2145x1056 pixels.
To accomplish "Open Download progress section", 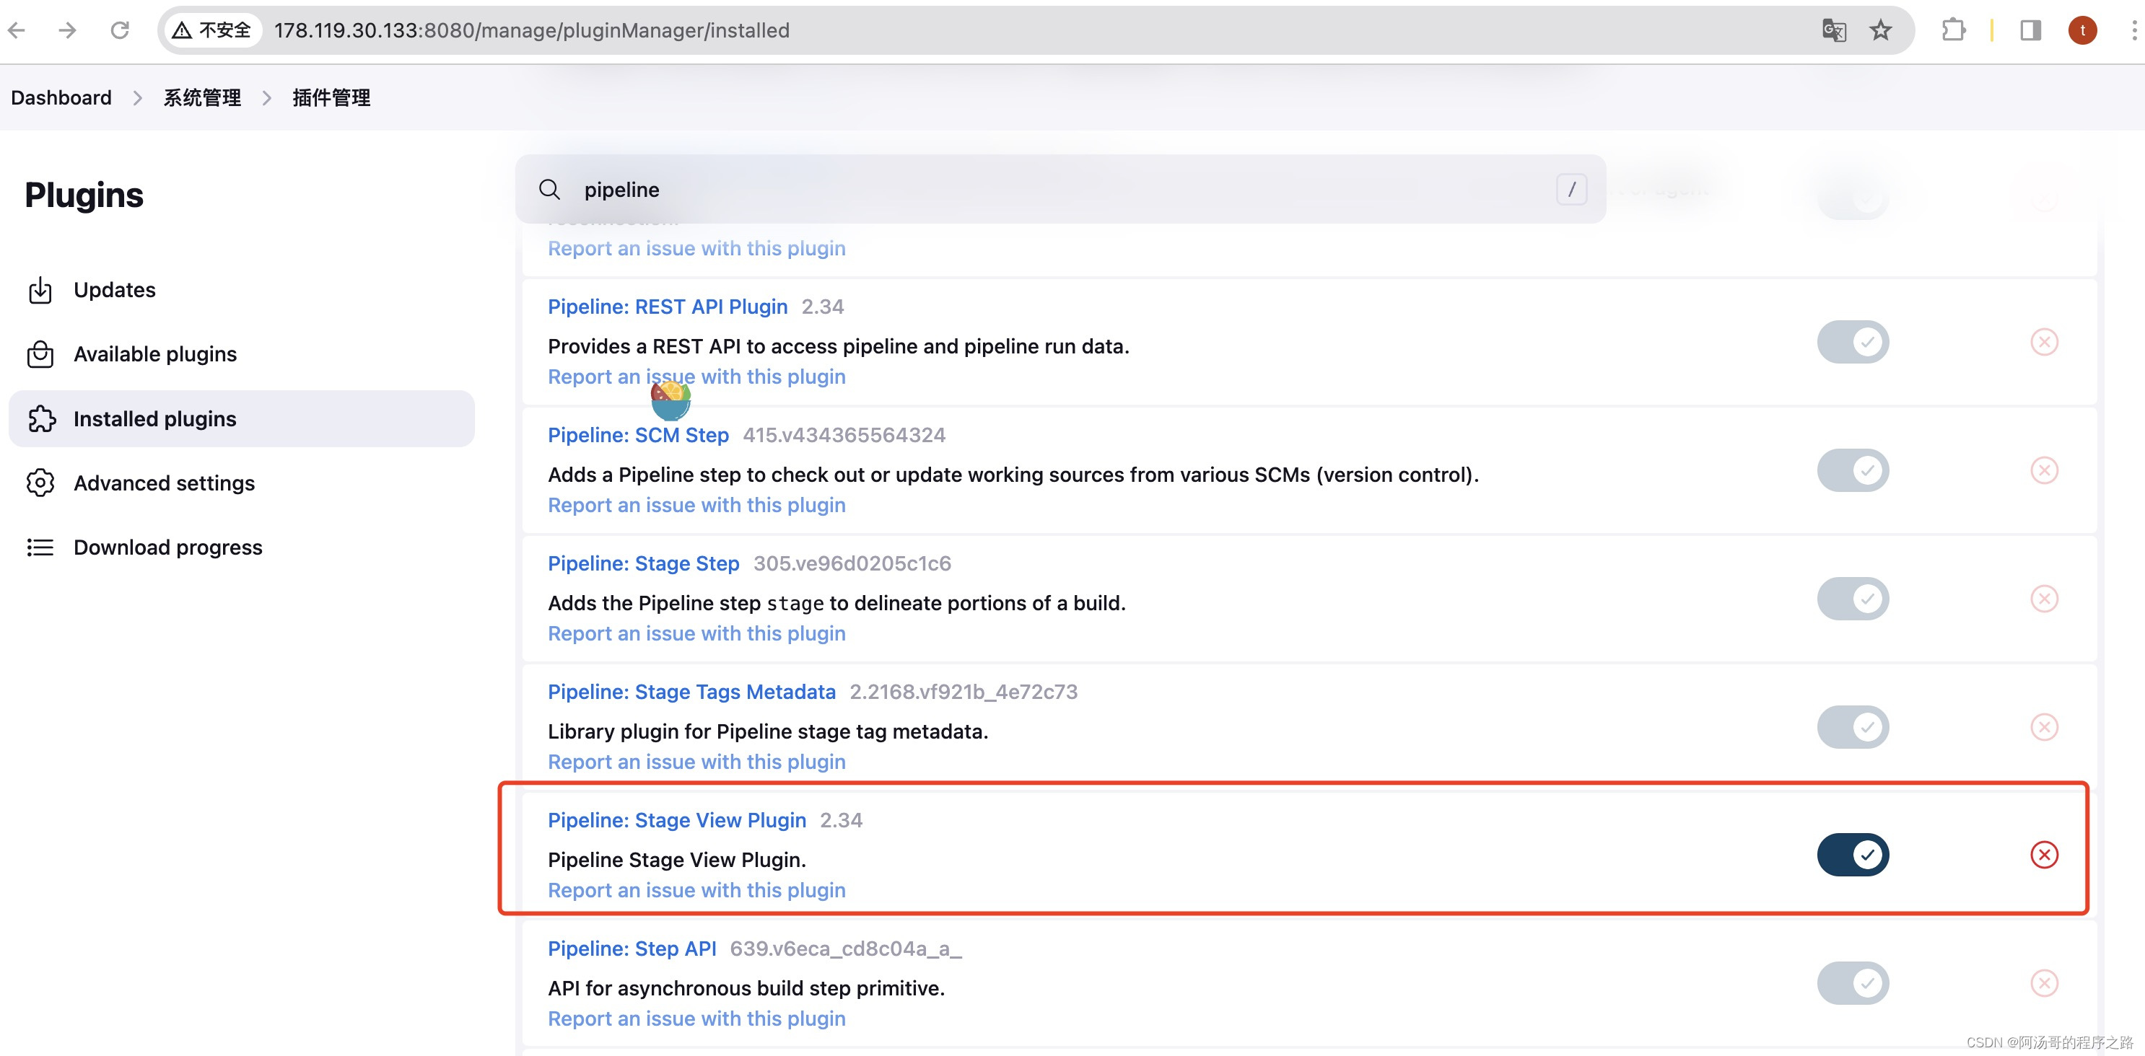I will coord(242,547).
